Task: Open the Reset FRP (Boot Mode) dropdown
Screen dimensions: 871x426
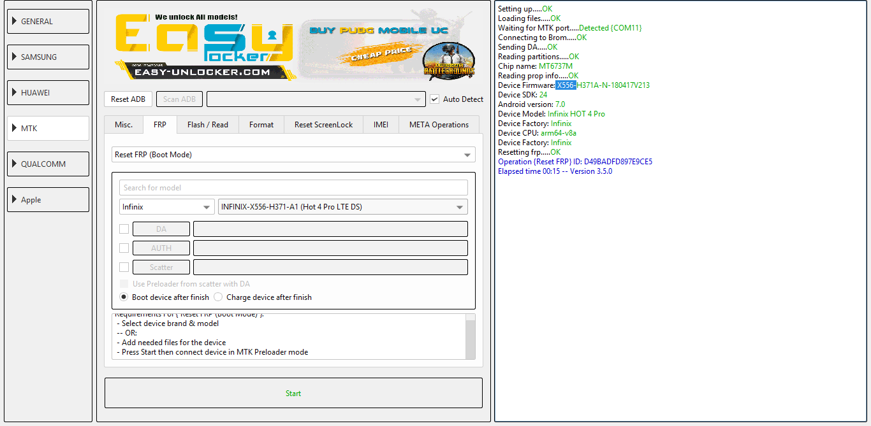Action: pyautogui.click(x=293, y=154)
